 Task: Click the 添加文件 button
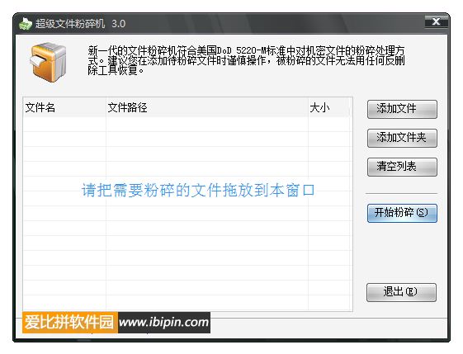coord(402,109)
